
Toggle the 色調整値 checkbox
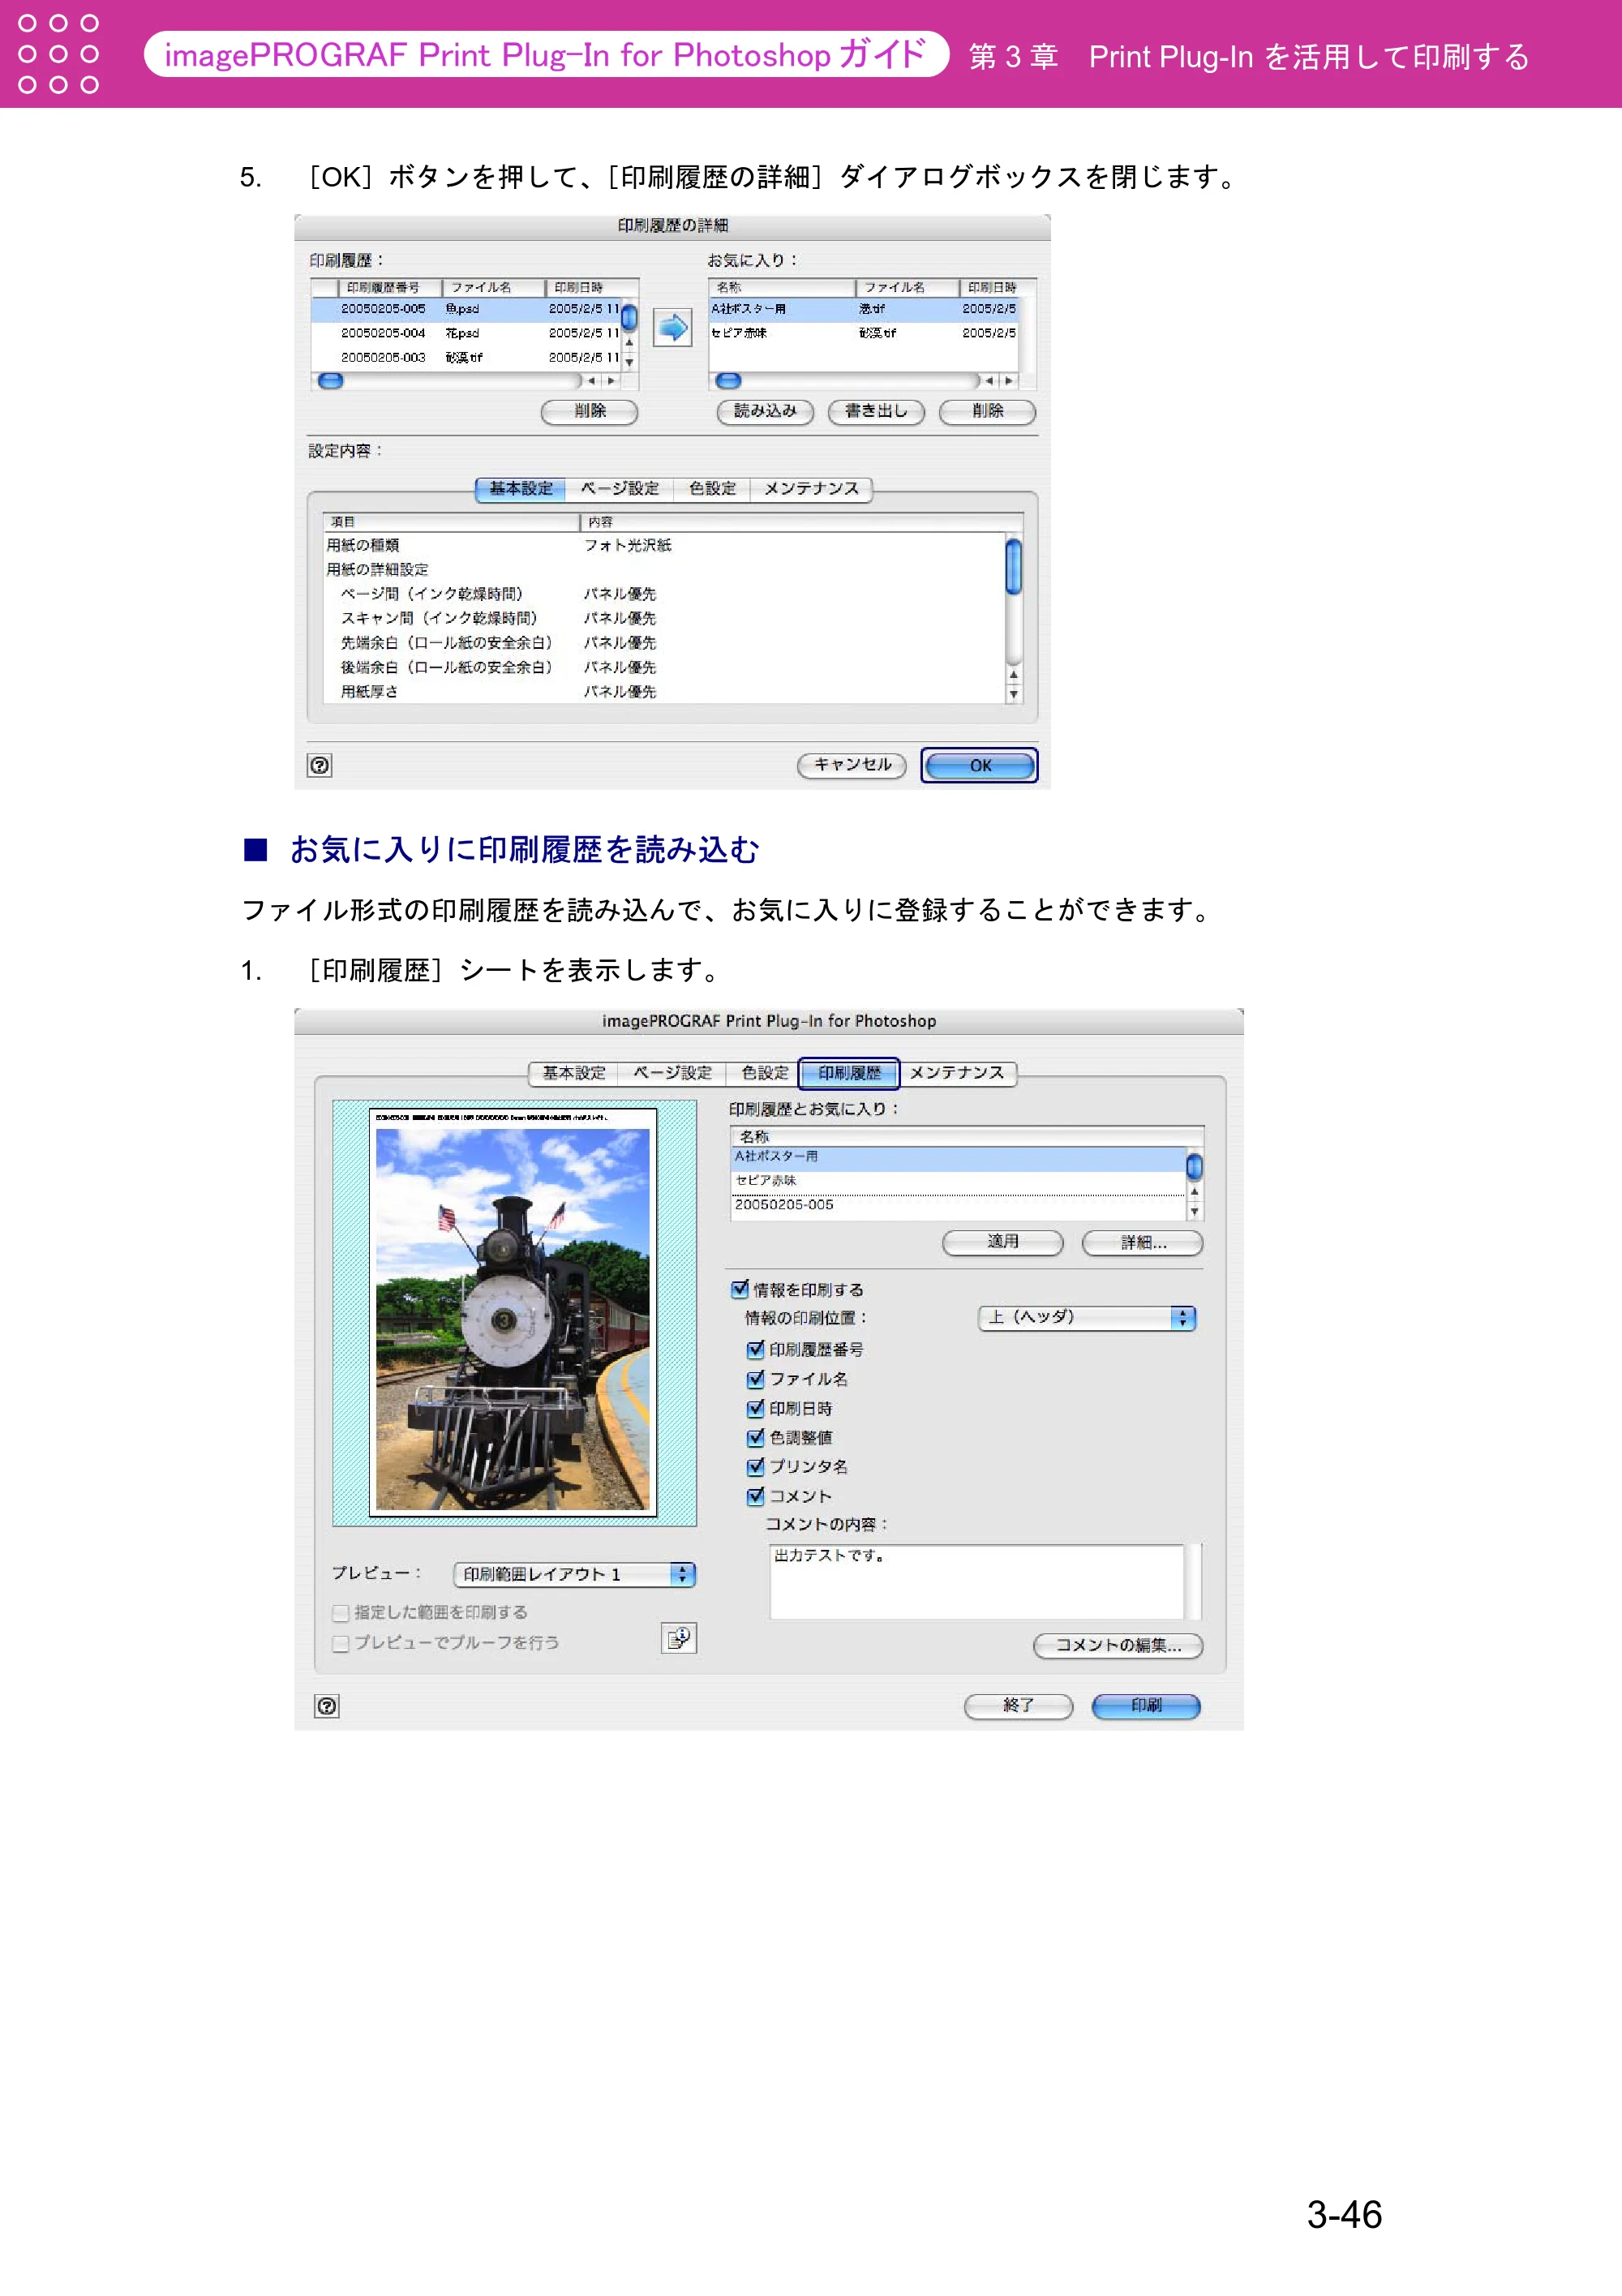pos(756,1437)
